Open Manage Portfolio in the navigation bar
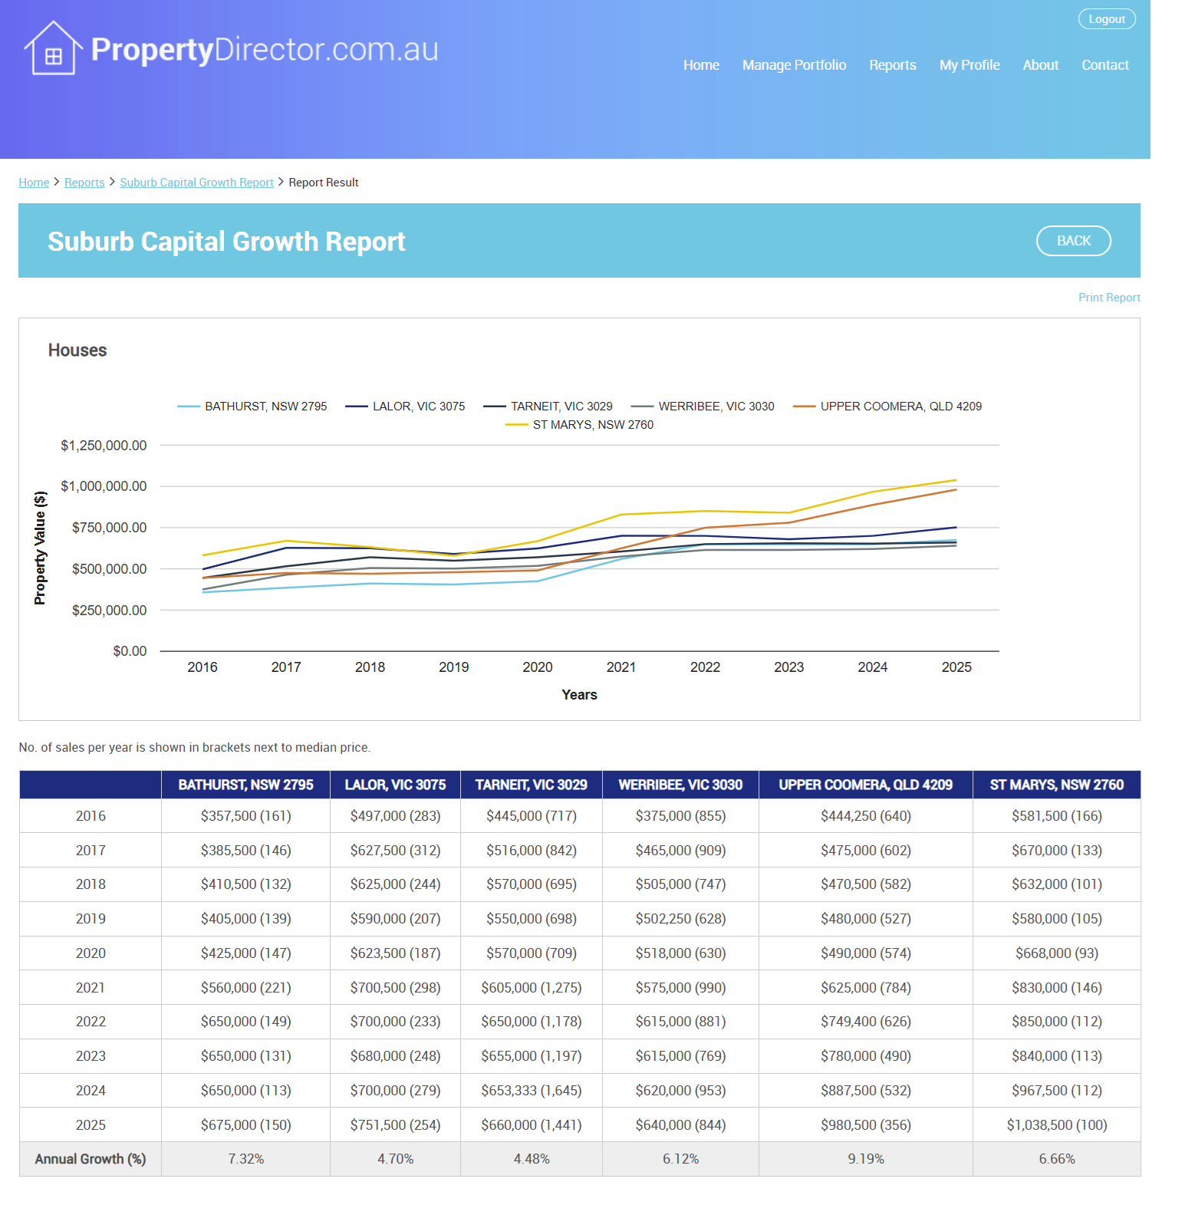Screen dimensions: 1185x1228 click(x=794, y=65)
